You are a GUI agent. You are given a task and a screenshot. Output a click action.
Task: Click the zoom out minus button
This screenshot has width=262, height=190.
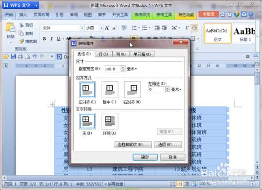(x=215, y=184)
